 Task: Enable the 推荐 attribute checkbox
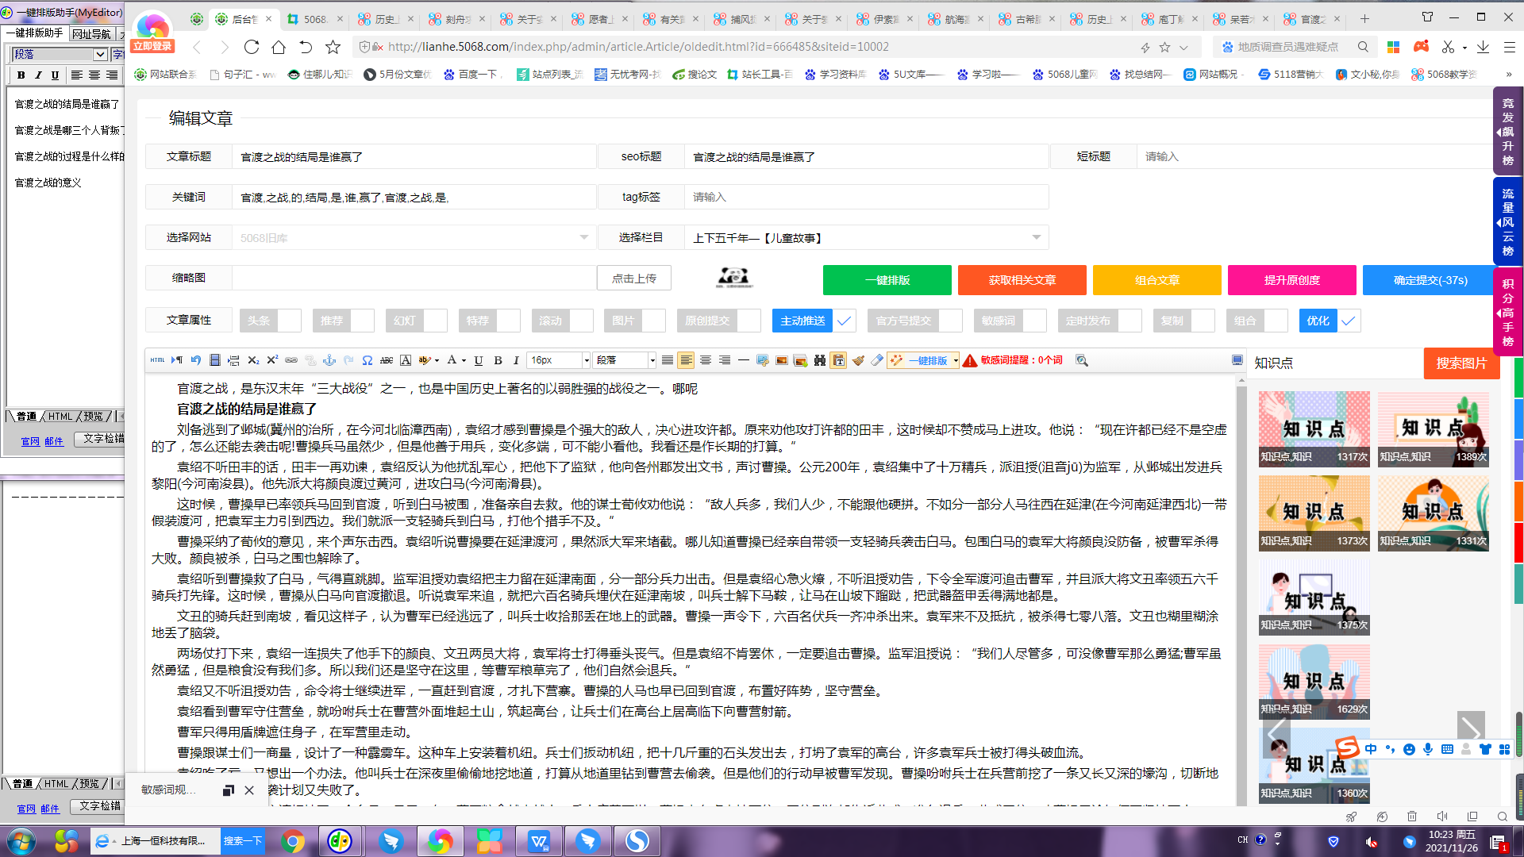point(363,321)
